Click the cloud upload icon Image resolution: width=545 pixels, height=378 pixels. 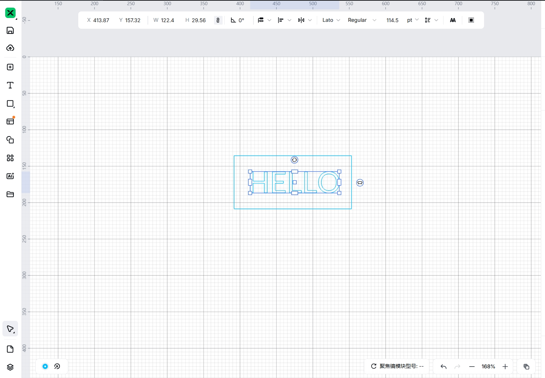(x=10, y=48)
